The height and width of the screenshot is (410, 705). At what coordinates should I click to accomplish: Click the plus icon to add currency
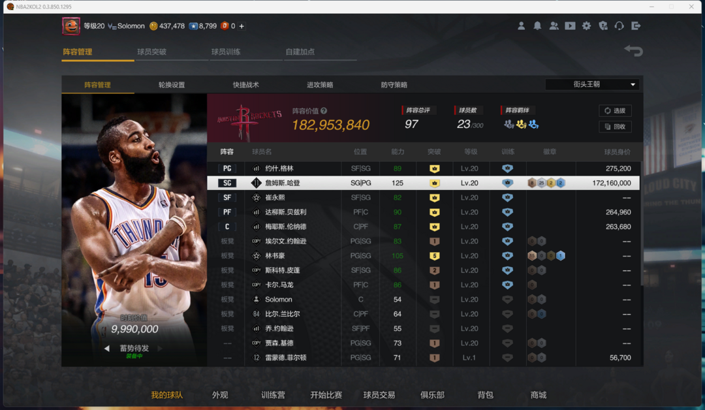(x=242, y=26)
